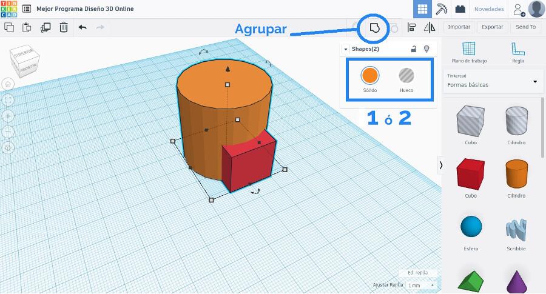
Task: Click the Delete trash can icon
Action: click(x=64, y=27)
